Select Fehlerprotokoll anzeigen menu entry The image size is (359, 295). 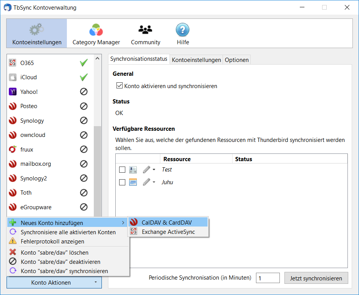68,241
